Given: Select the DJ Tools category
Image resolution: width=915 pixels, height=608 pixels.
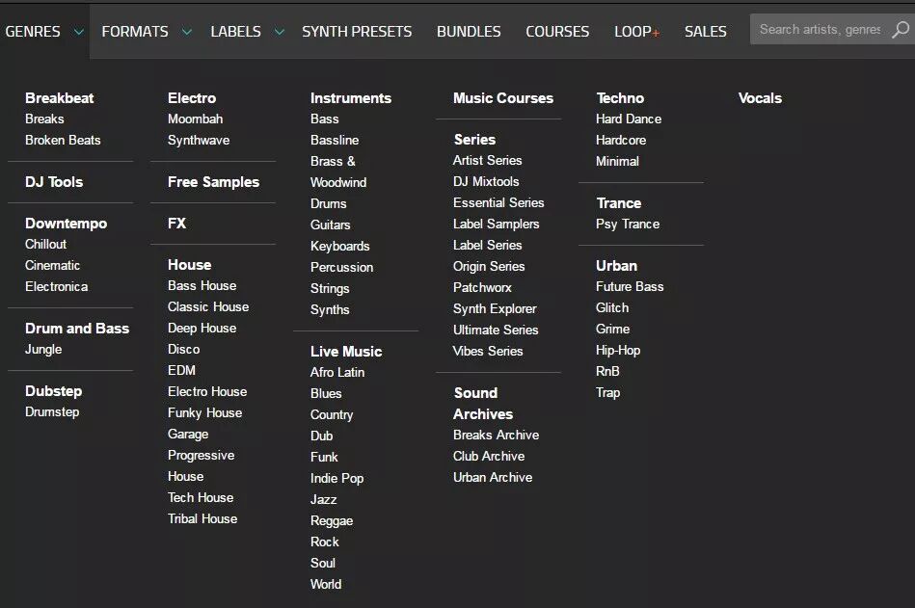Looking at the screenshot, I should [54, 182].
